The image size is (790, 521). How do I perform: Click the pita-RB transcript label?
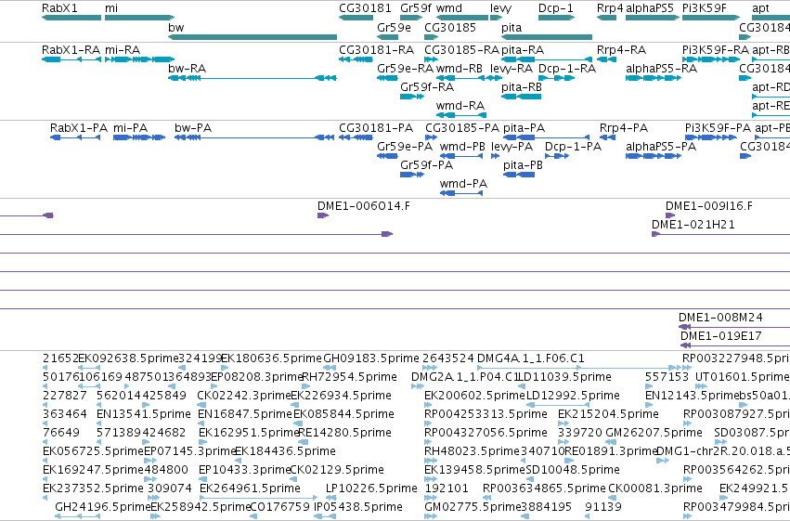tap(522, 87)
